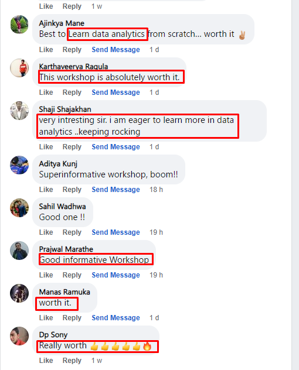Send Message to Shaji Shajakhan

[116, 147]
